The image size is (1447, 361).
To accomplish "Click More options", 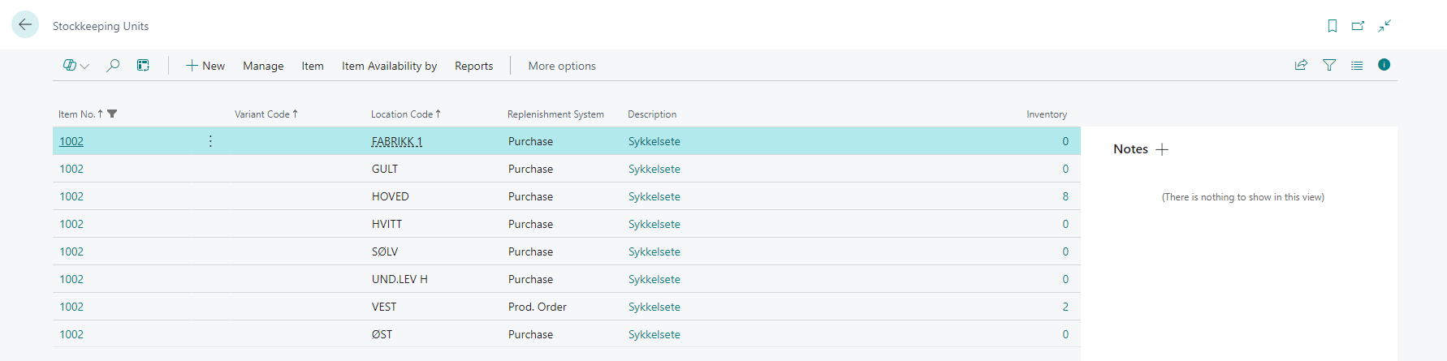I will [x=562, y=66].
